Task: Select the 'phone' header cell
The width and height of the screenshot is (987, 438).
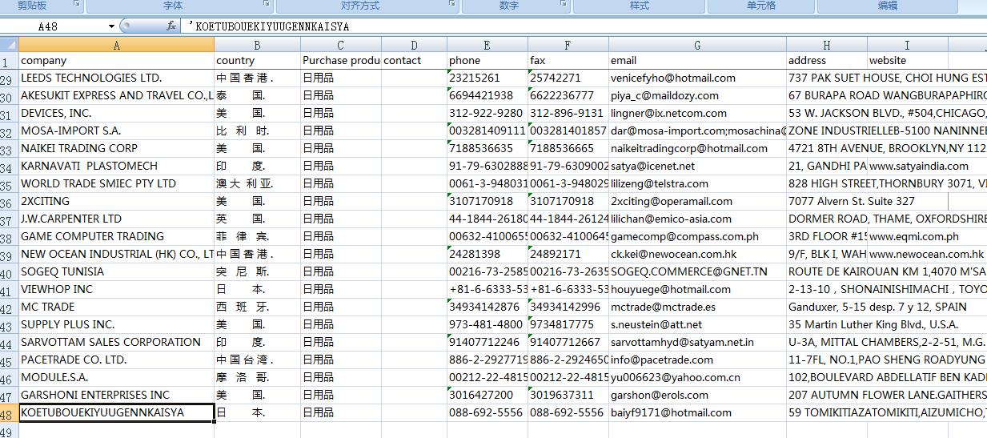Action: coord(487,61)
